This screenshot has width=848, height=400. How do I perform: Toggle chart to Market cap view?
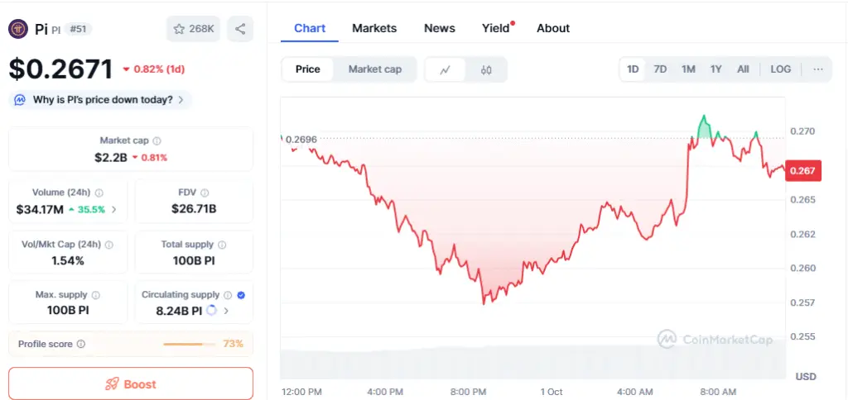coord(374,69)
